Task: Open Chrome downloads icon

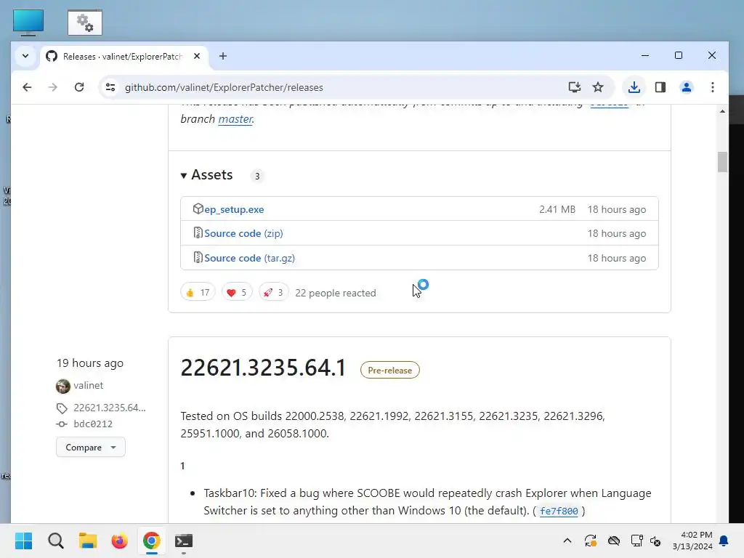Action: coord(634,87)
